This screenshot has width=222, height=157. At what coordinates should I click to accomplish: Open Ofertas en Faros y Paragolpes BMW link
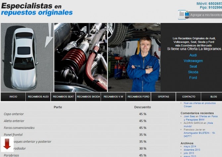pyautogui.click(x=200, y=118)
